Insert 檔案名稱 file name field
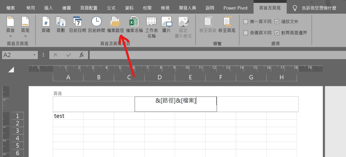Screen dimensions: 346x157 134,25
